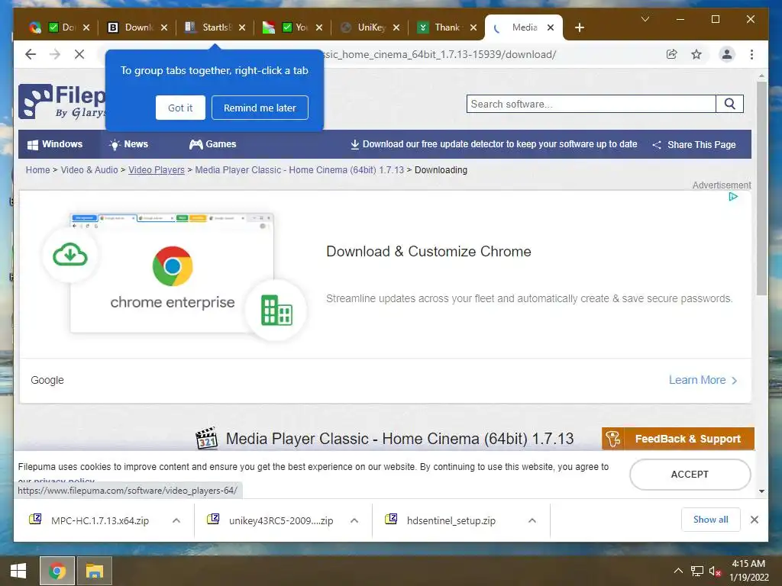Click the muted volume icon in the tray
782x586 pixels.
tap(715, 571)
